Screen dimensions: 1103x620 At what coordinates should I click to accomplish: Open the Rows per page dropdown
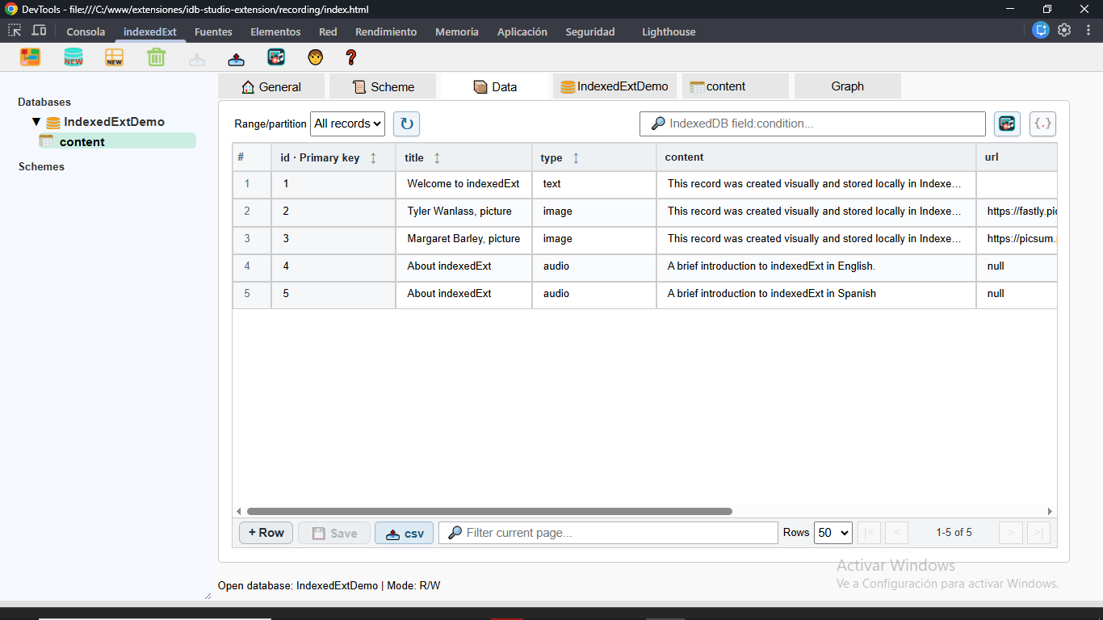(x=833, y=533)
